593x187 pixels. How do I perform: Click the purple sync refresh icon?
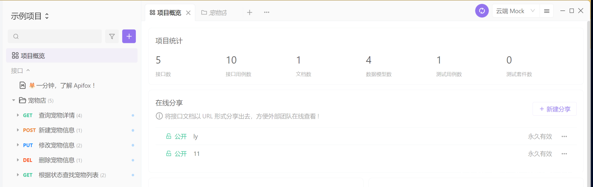pyautogui.click(x=482, y=11)
